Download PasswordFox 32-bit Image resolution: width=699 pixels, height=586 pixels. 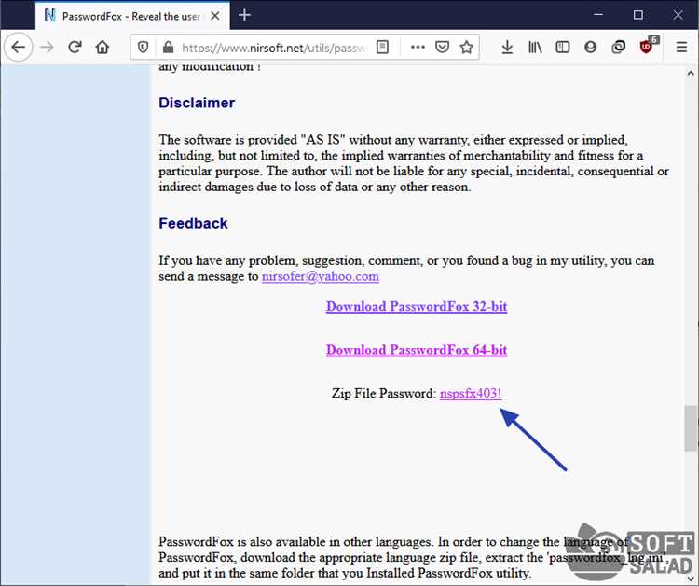click(x=417, y=307)
